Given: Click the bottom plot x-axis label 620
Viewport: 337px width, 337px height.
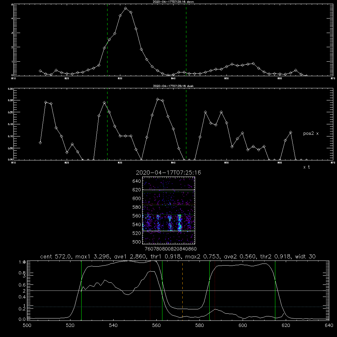Looking at the screenshot, I should coord(286,326).
